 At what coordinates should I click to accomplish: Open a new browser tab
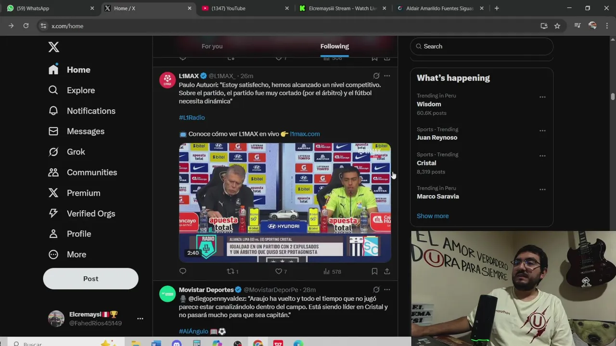click(x=497, y=8)
